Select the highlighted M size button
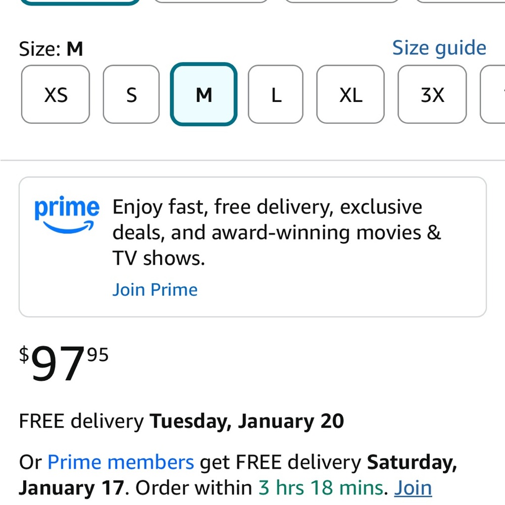The height and width of the screenshot is (505, 505). click(x=204, y=94)
